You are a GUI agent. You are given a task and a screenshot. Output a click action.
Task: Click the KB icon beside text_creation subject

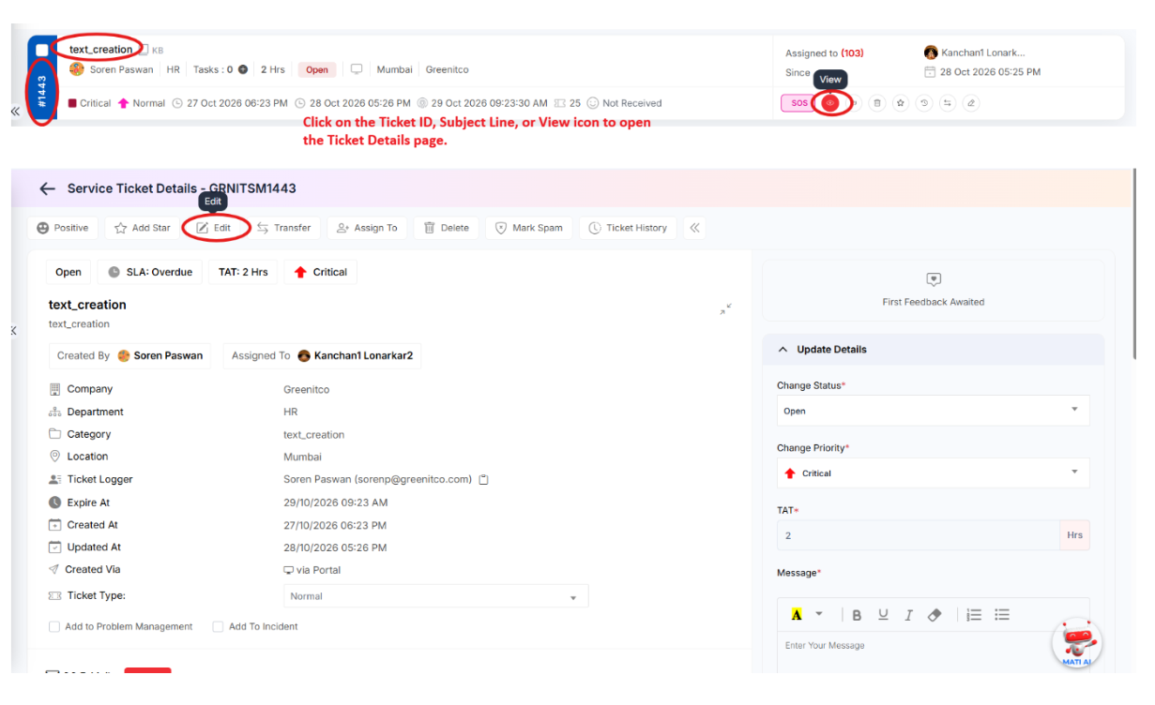[145, 50]
